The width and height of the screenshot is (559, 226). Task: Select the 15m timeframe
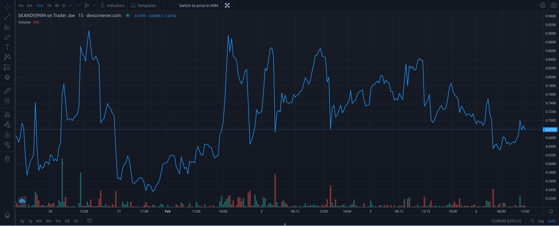(40, 6)
